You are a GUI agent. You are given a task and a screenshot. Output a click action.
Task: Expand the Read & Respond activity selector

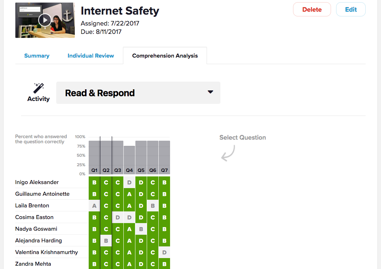(x=138, y=93)
